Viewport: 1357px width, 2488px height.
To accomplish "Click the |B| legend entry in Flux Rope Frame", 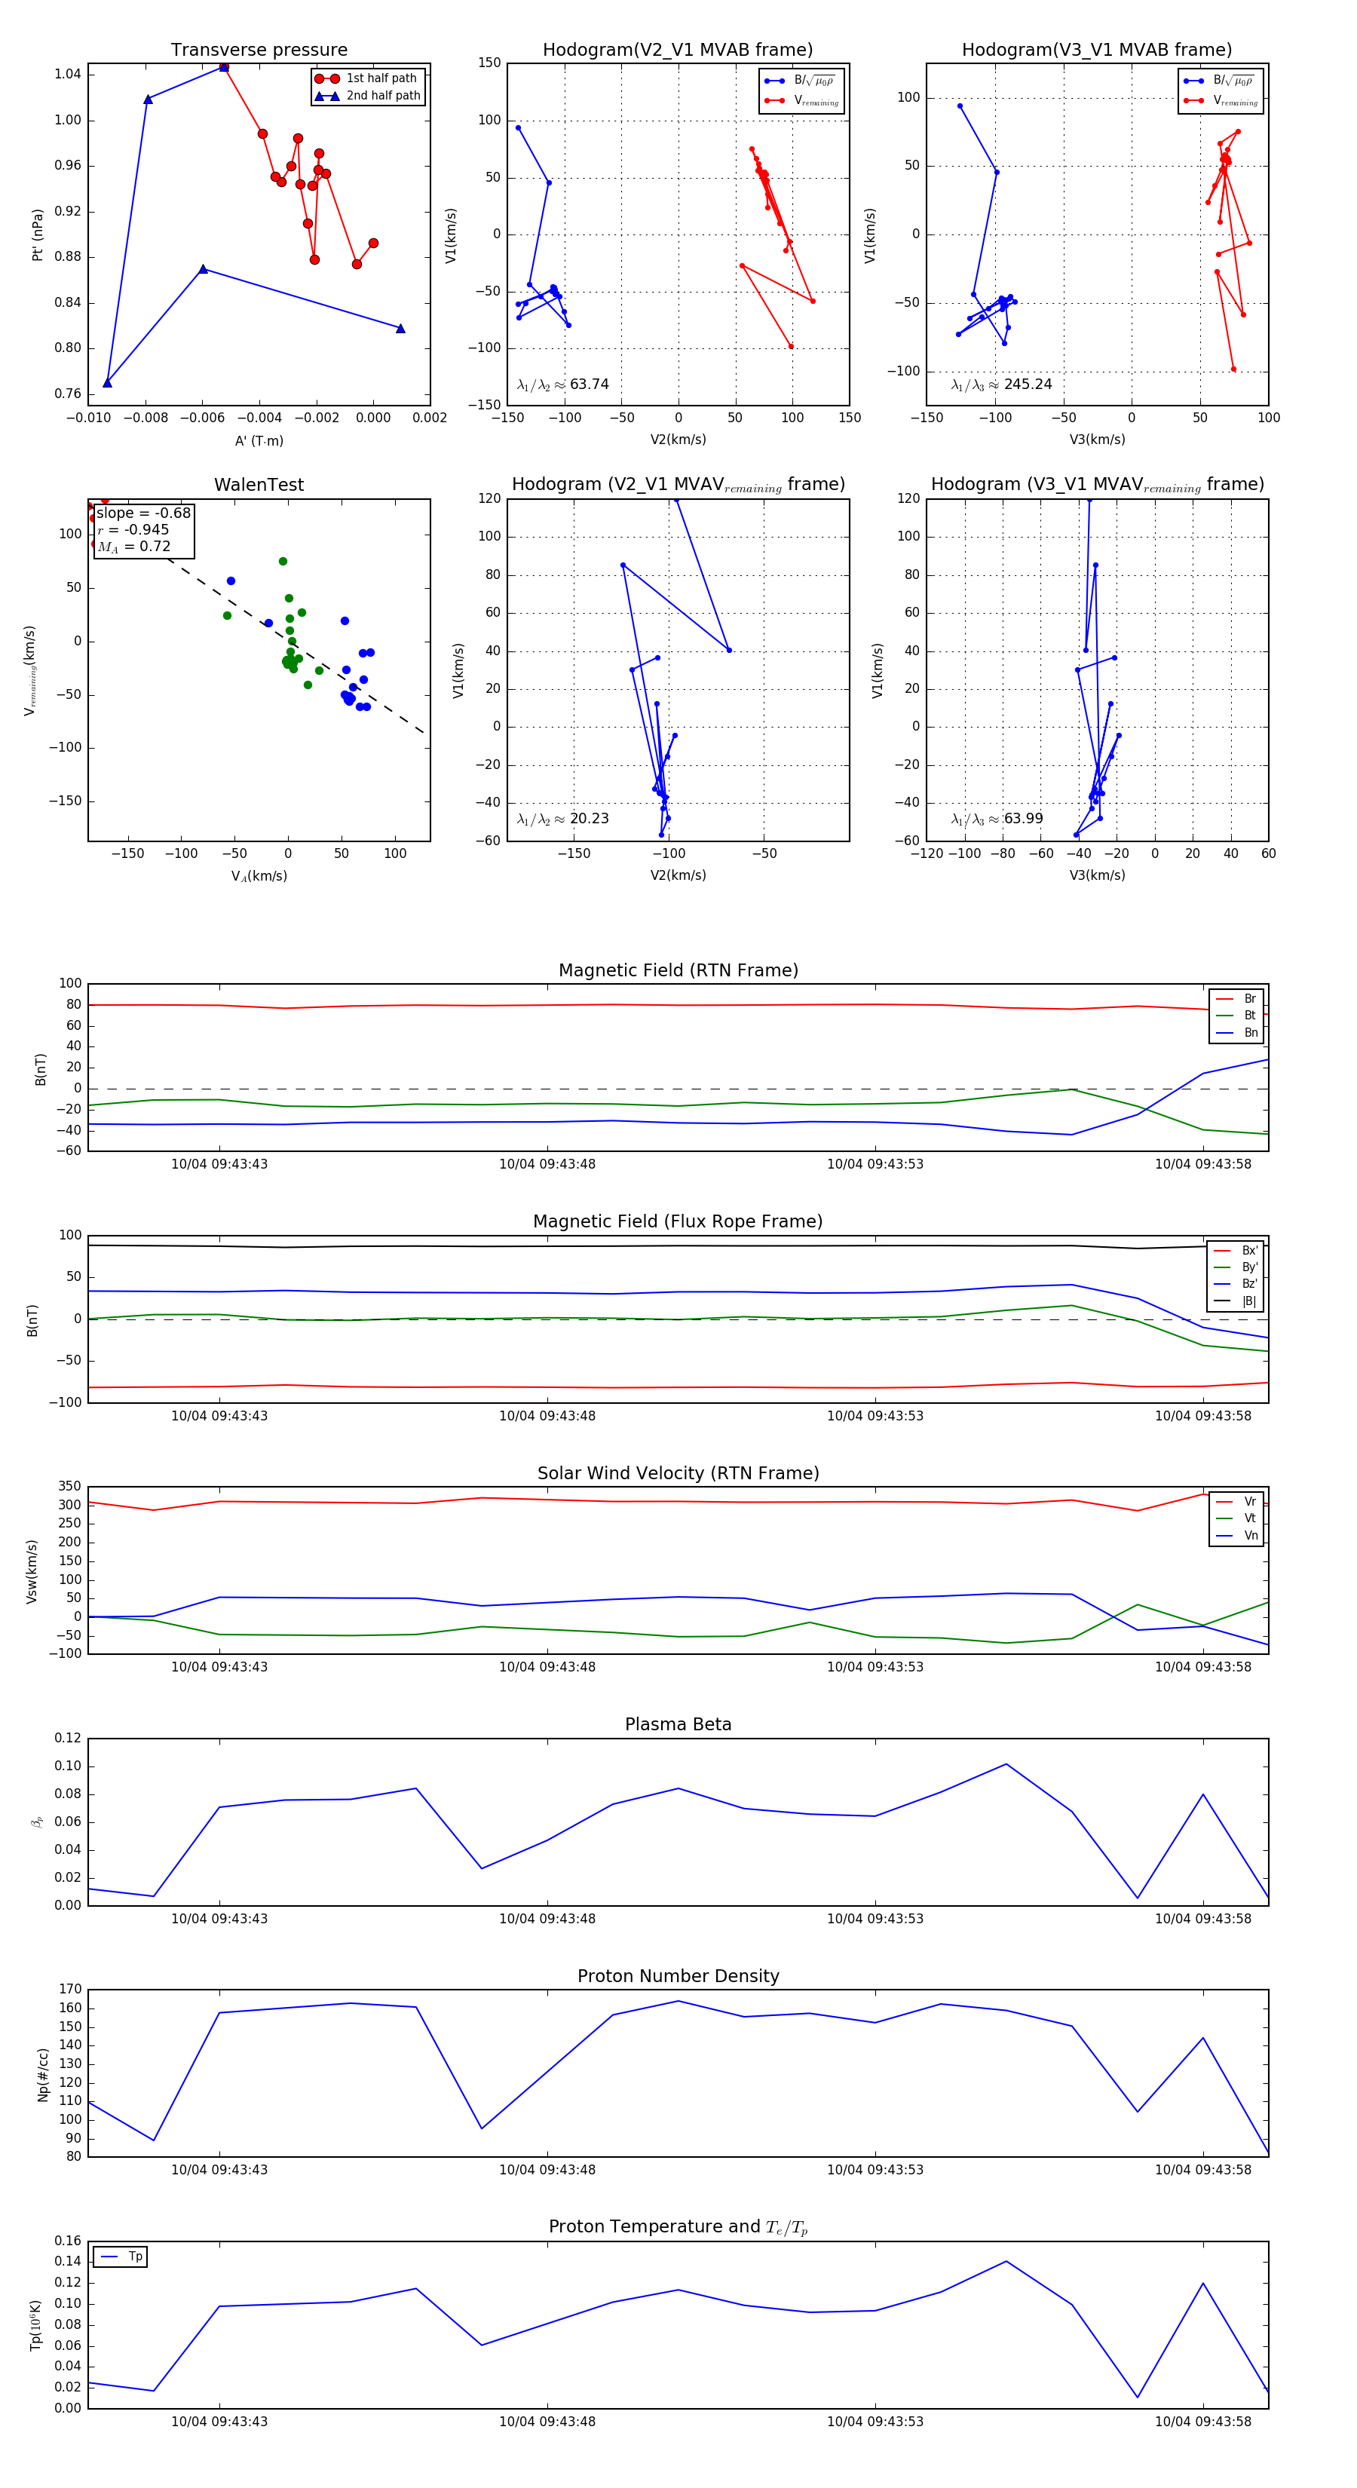I will coord(1236,1301).
